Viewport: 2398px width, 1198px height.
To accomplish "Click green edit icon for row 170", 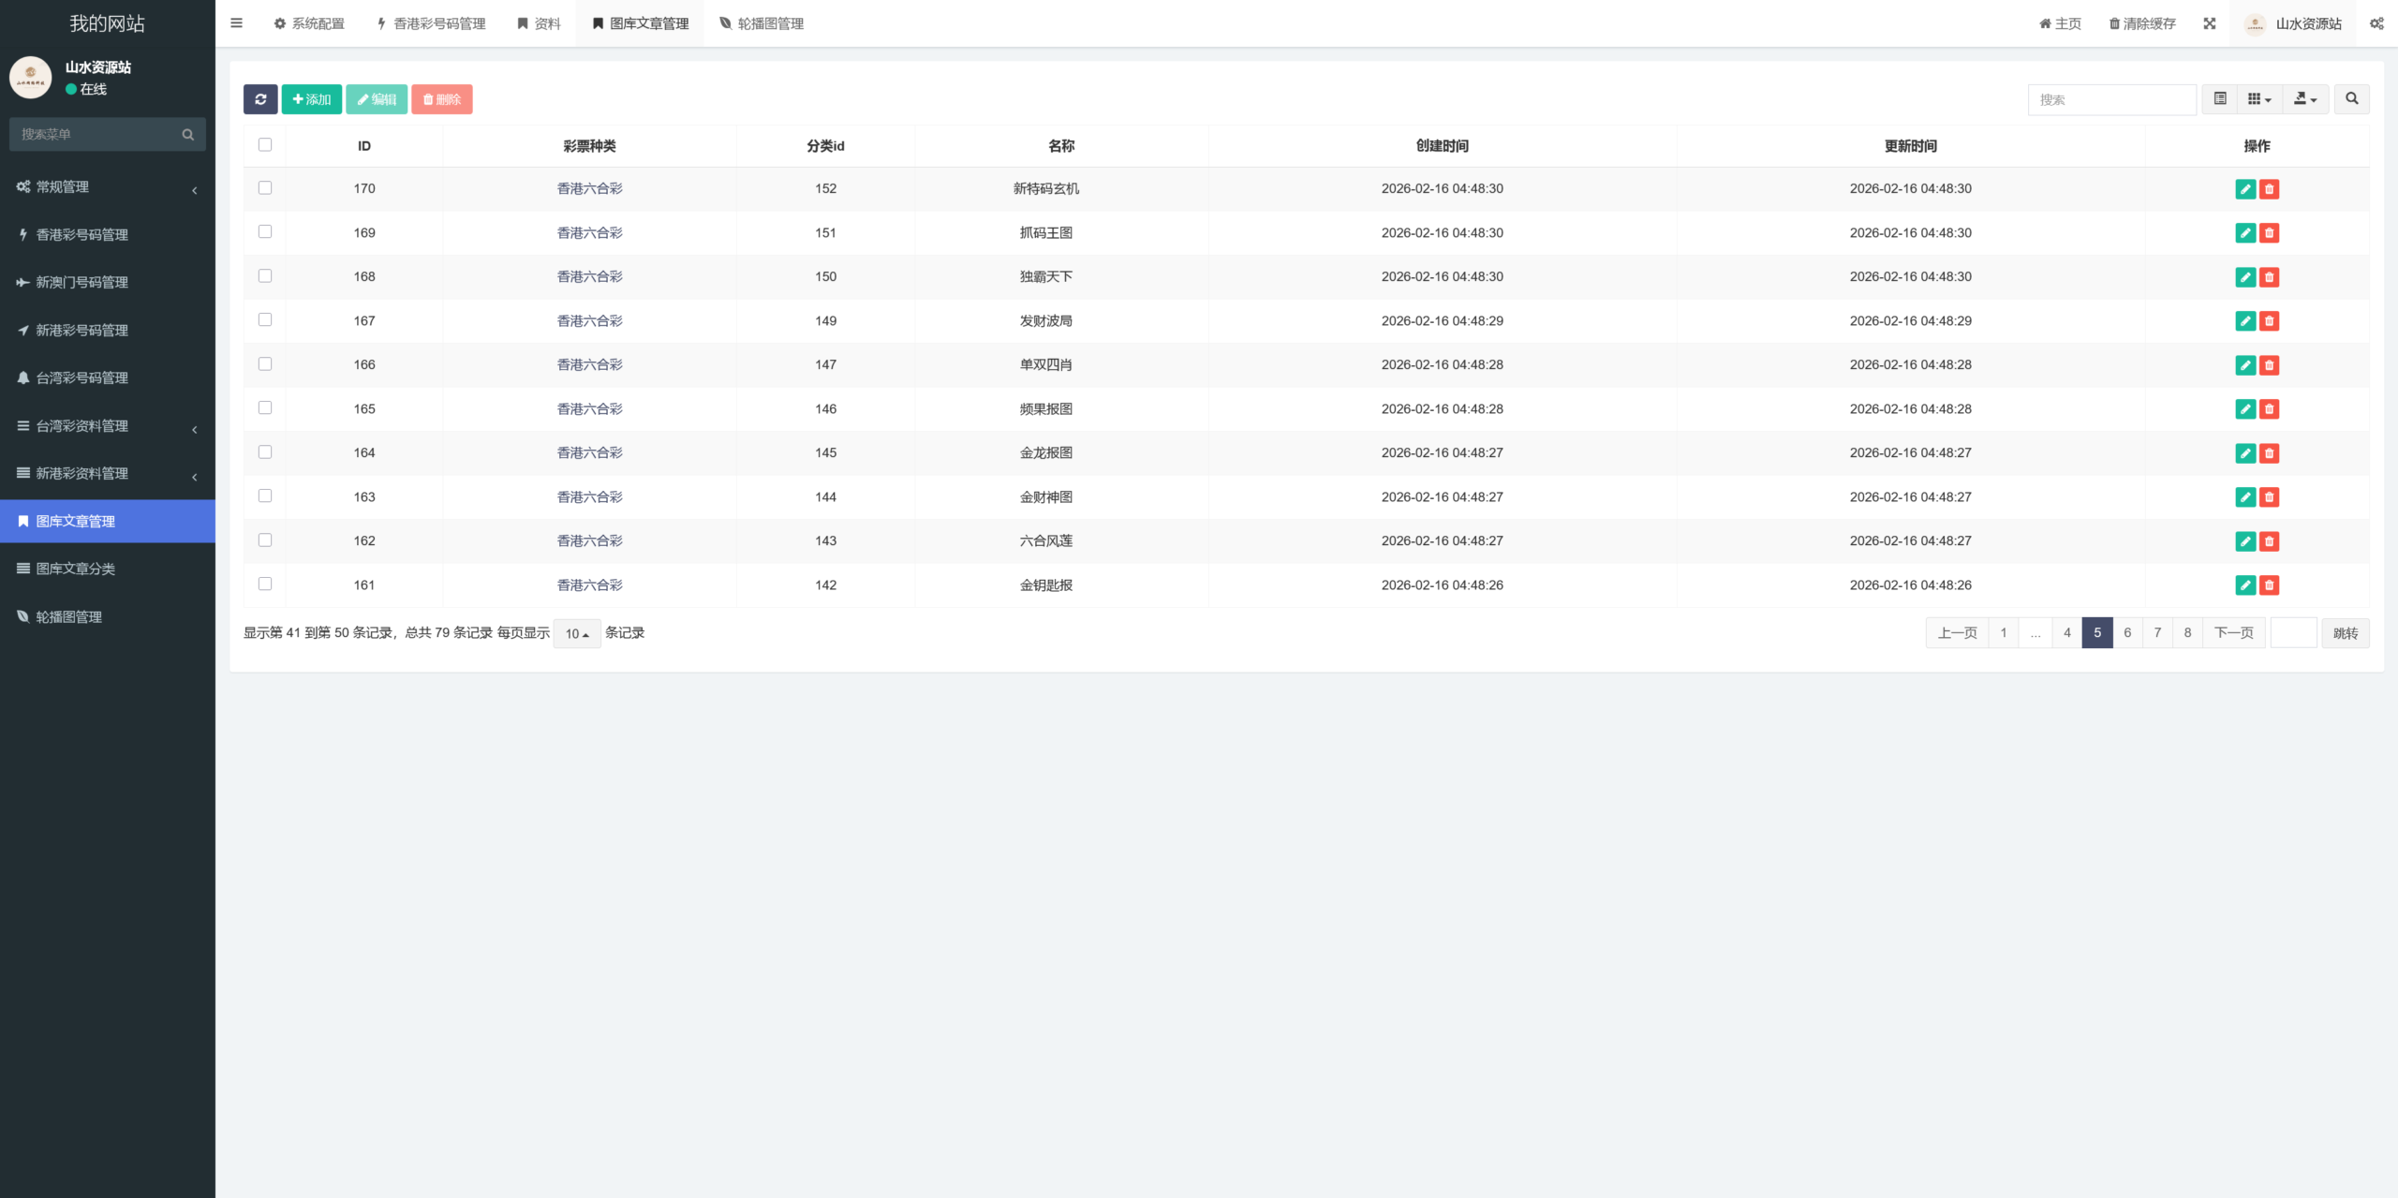I will coord(2245,189).
